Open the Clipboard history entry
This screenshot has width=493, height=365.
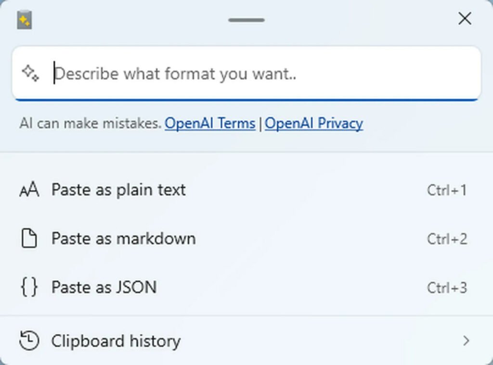[x=116, y=341]
